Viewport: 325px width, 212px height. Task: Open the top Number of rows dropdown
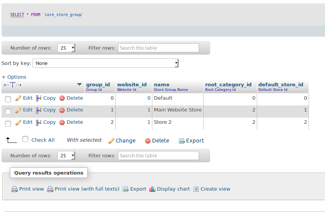coord(66,48)
